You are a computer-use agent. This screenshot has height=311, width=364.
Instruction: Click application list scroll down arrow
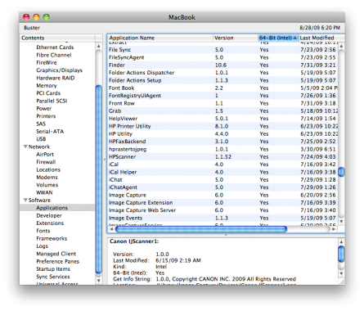pos(341,221)
